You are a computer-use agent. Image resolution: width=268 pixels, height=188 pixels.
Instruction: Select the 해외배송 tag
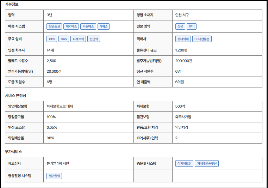click(71, 26)
